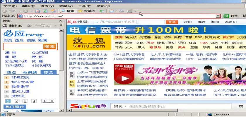Open the Sogou 网页 search type dropdown

pos(120,106)
